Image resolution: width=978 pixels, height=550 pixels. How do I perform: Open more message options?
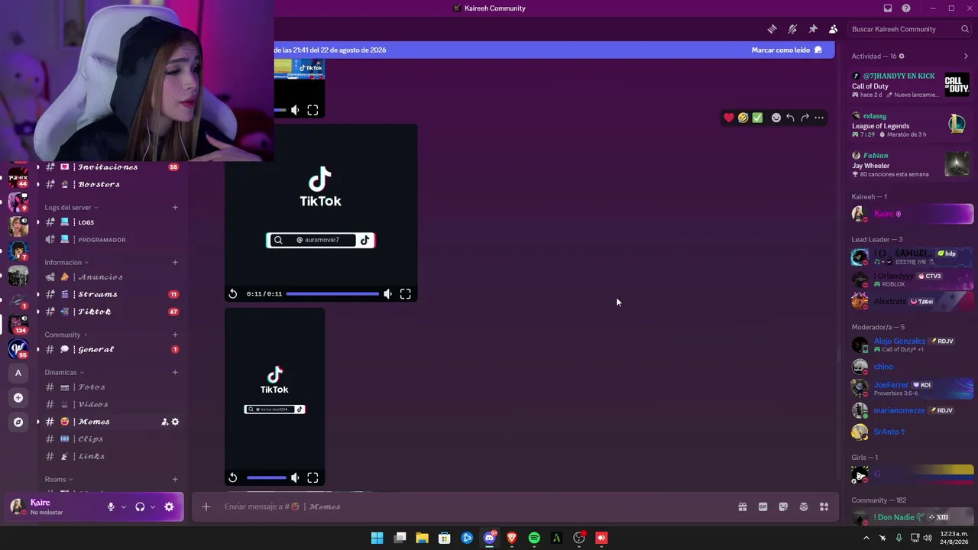click(x=819, y=118)
